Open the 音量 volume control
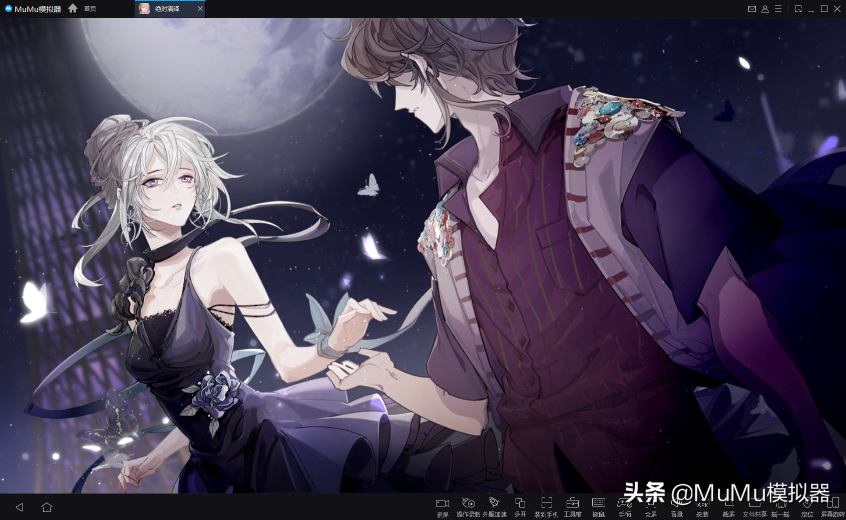The height and width of the screenshot is (520, 846). click(677, 507)
